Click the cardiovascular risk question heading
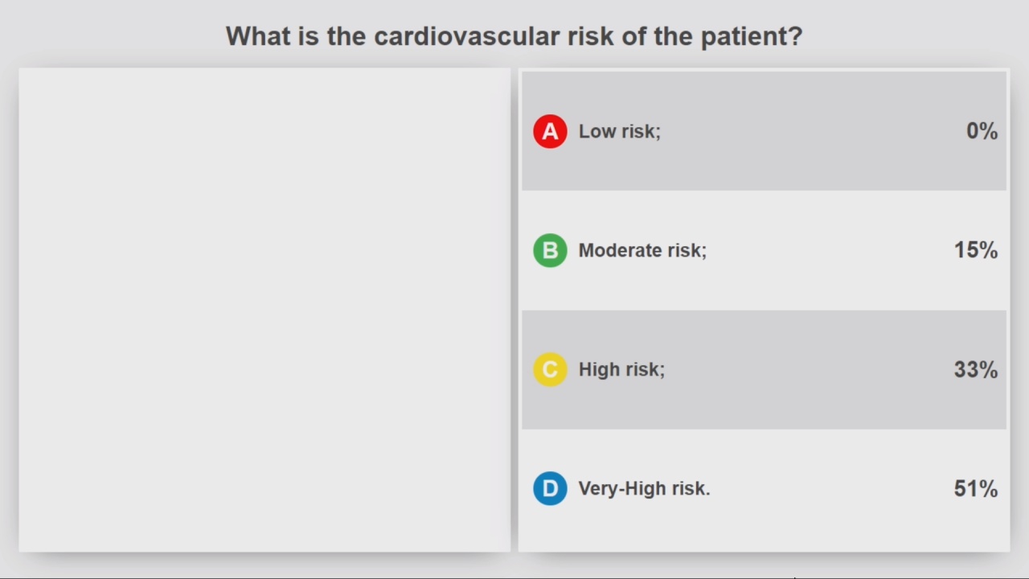Image resolution: width=1029 pixels, height=579 pixels. [x=514, y=36]
